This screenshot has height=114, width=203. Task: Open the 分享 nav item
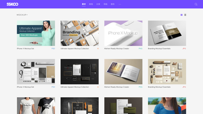click(98, 4)
